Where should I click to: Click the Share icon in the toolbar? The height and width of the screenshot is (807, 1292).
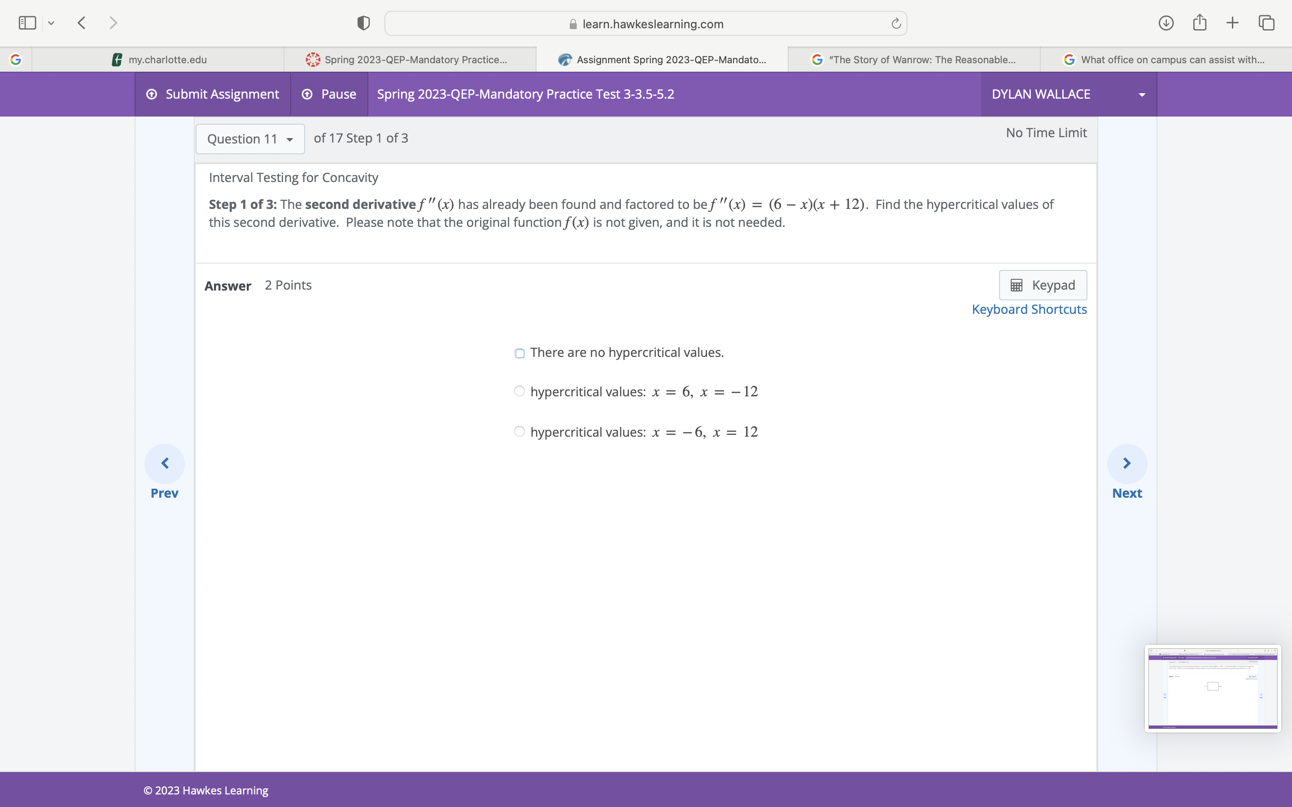pos(1200,23)
